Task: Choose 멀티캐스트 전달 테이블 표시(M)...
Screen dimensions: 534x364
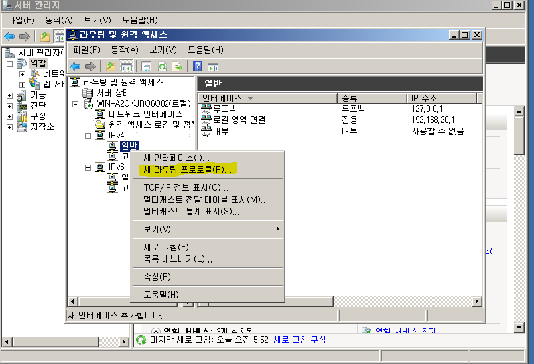Action: pyautogui.click(x=208, y=199)
